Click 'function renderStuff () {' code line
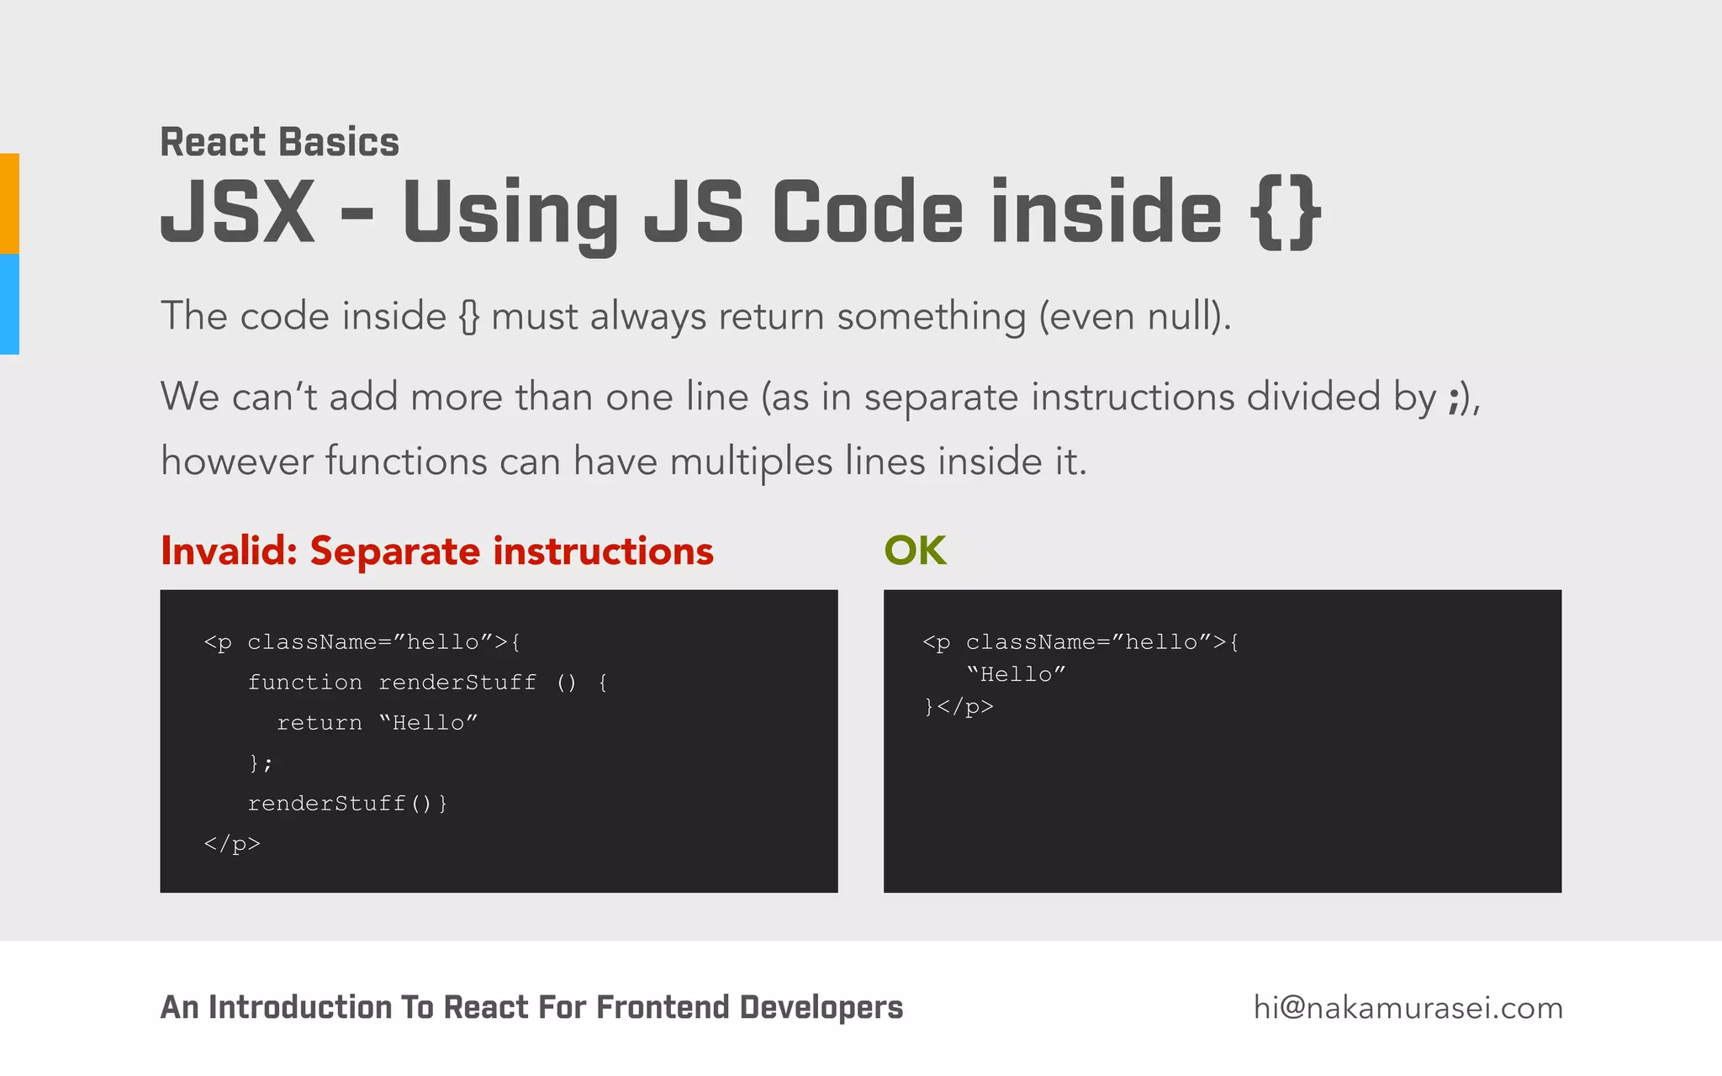 click(427, 682)
